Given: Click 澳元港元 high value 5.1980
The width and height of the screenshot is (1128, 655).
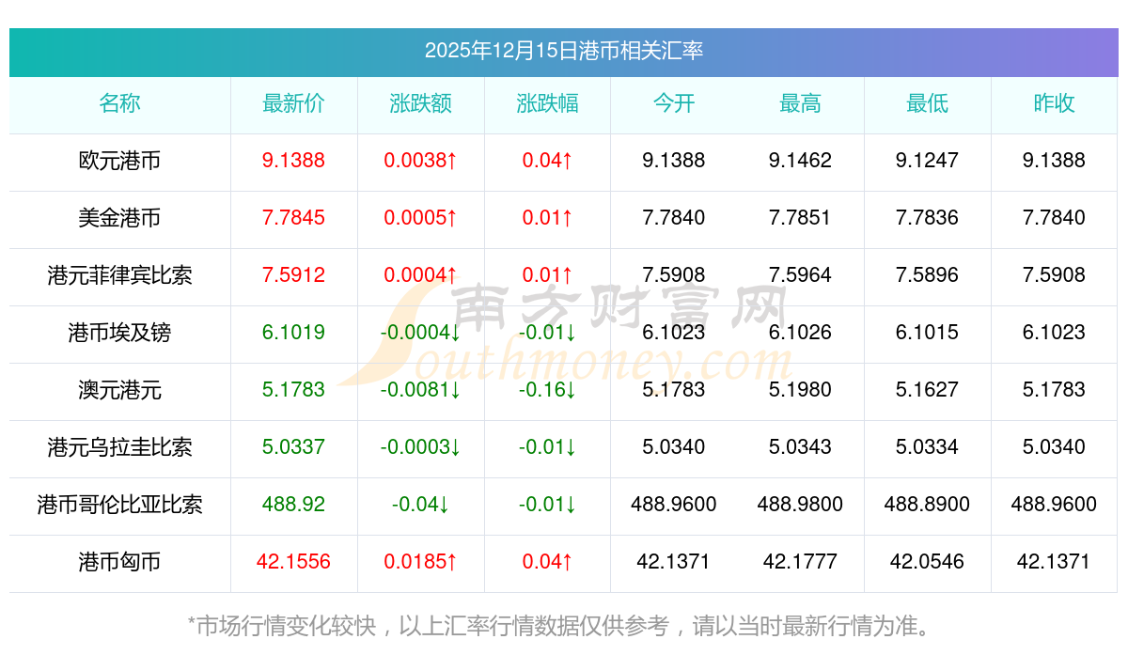Looking at the screenshot, I should point(800,390).
